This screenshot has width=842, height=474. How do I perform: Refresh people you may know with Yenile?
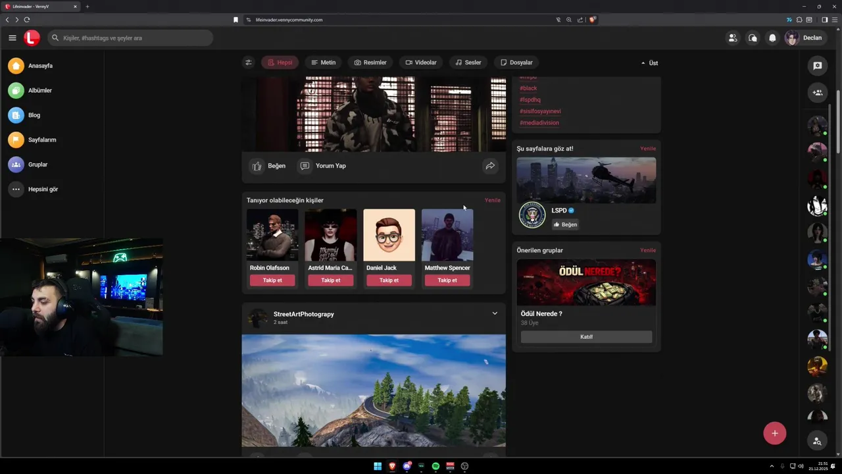(493, 200)
